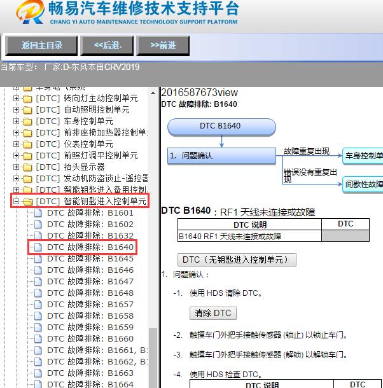Open tree item DTC 故障排除: B1648
This screenshot has height=388, width=383.
click(90, 293)
